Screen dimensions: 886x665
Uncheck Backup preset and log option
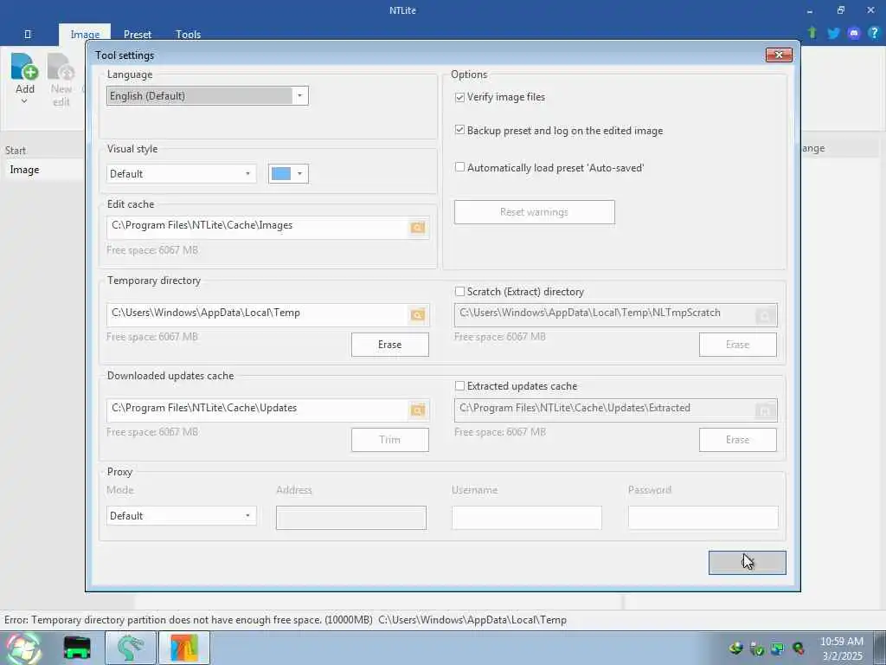pos(460,130)
